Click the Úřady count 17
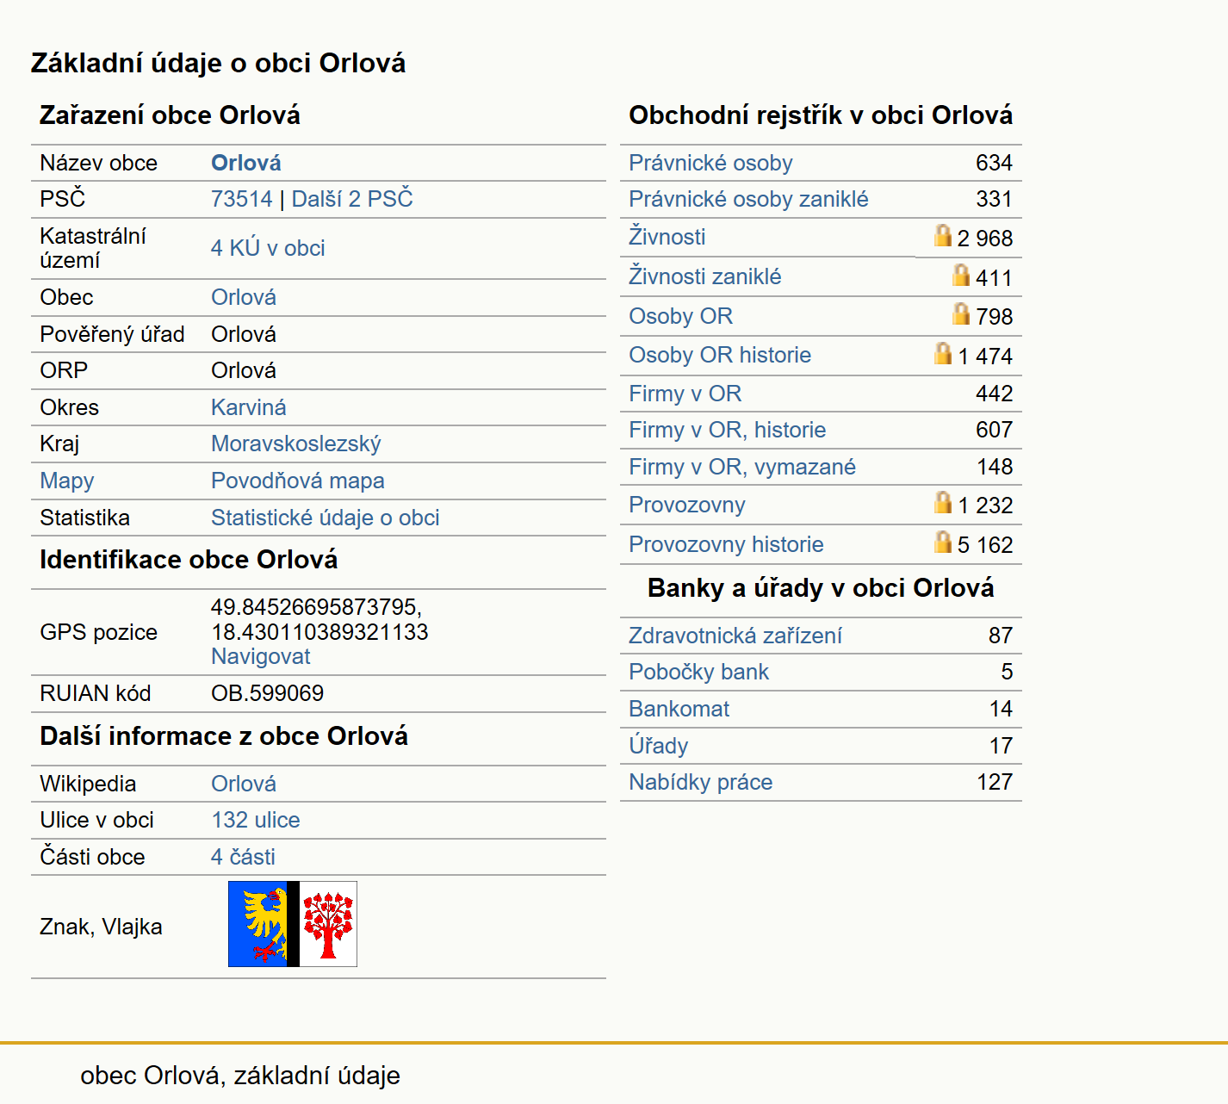 click(1001, 746)
